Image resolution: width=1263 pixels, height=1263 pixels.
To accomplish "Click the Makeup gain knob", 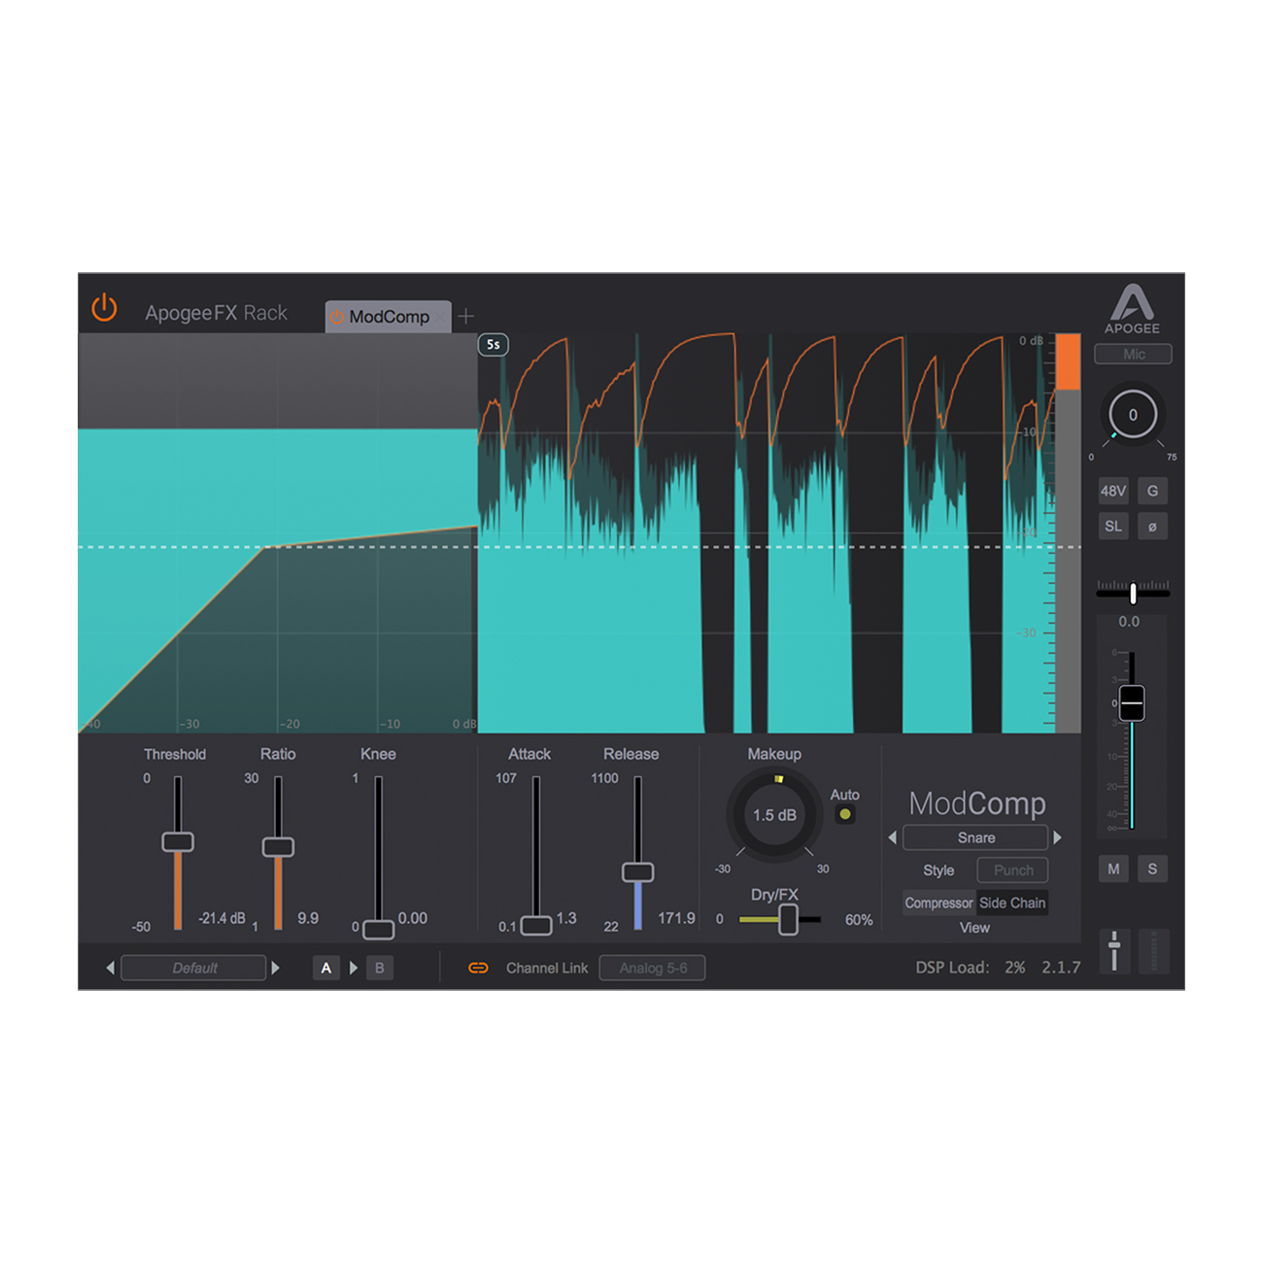I will pos(774,815).
